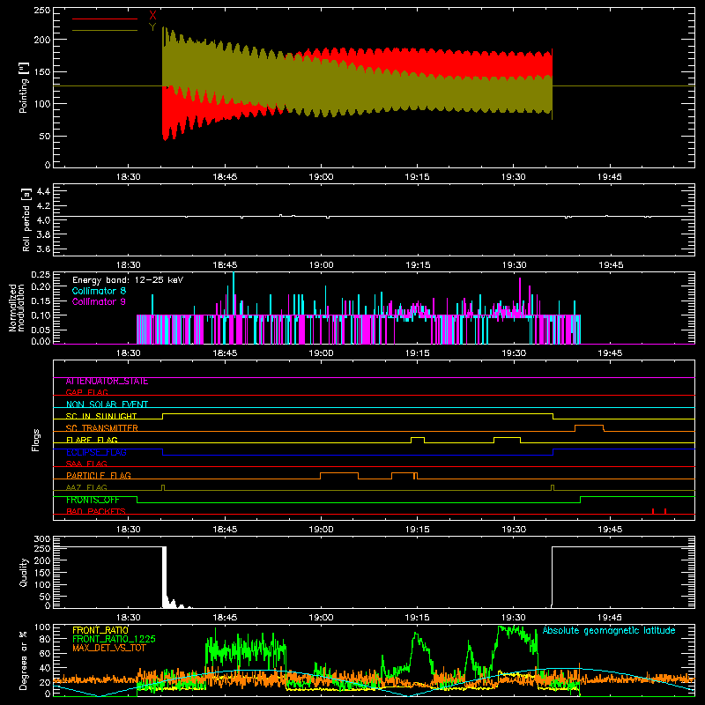Click the BAD_PACKETS flag label

tap(96, 511)
